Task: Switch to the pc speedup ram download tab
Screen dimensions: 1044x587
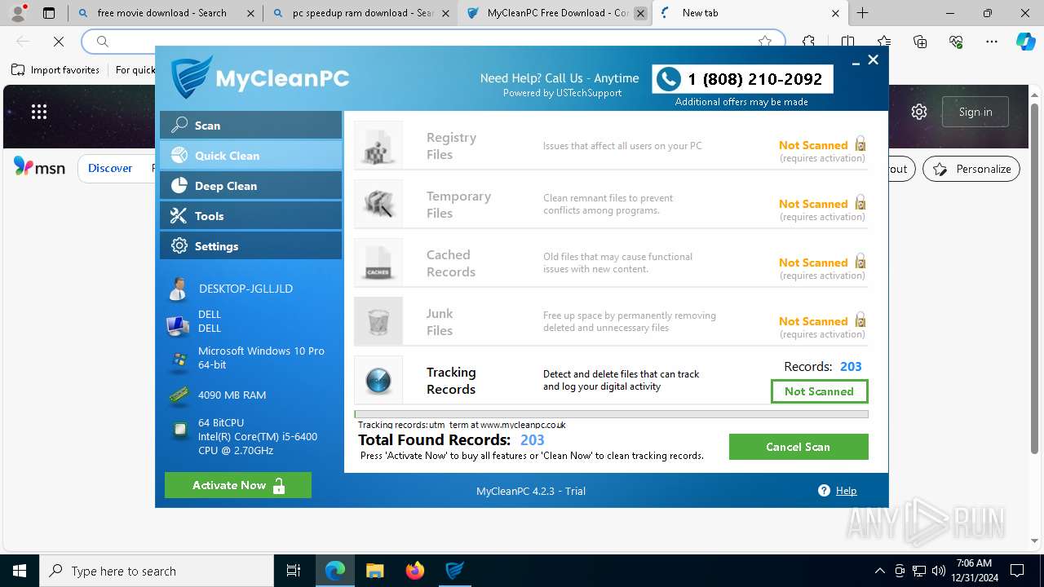Action: pos(360,13)
